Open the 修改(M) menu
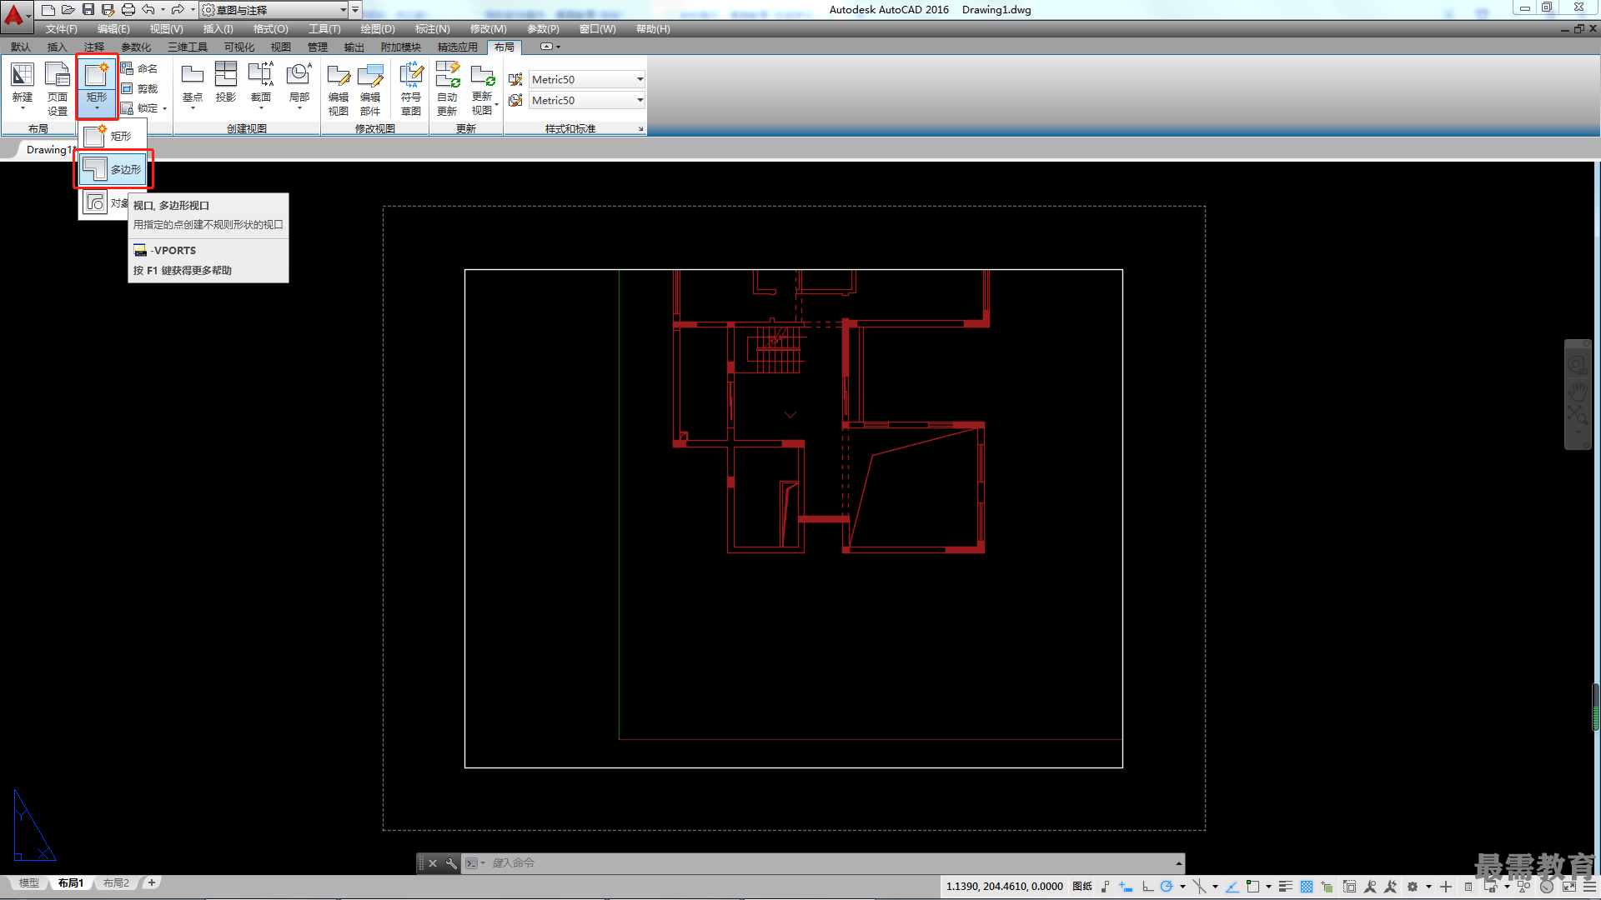Screen dimensions: 1601x900 (488, 29)
